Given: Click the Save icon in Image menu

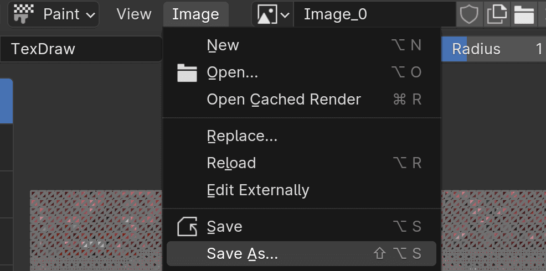Looking at the screenshot, I should [x=187, y=227].
